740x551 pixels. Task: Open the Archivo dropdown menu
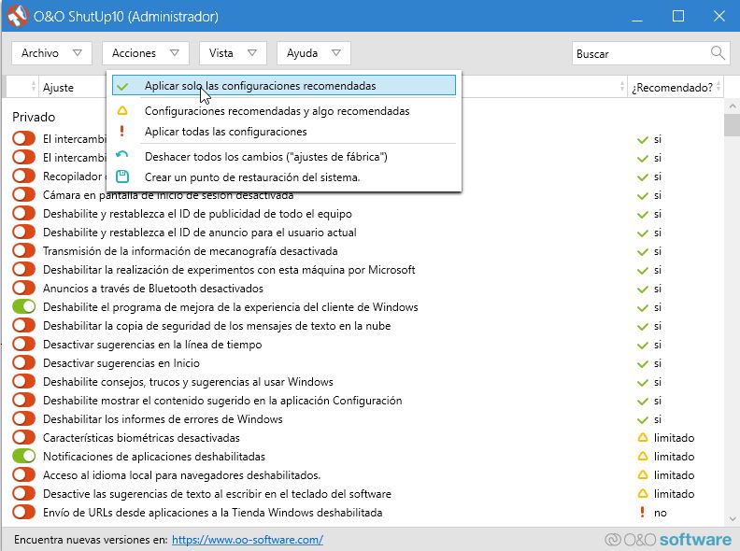click(51, 53)
